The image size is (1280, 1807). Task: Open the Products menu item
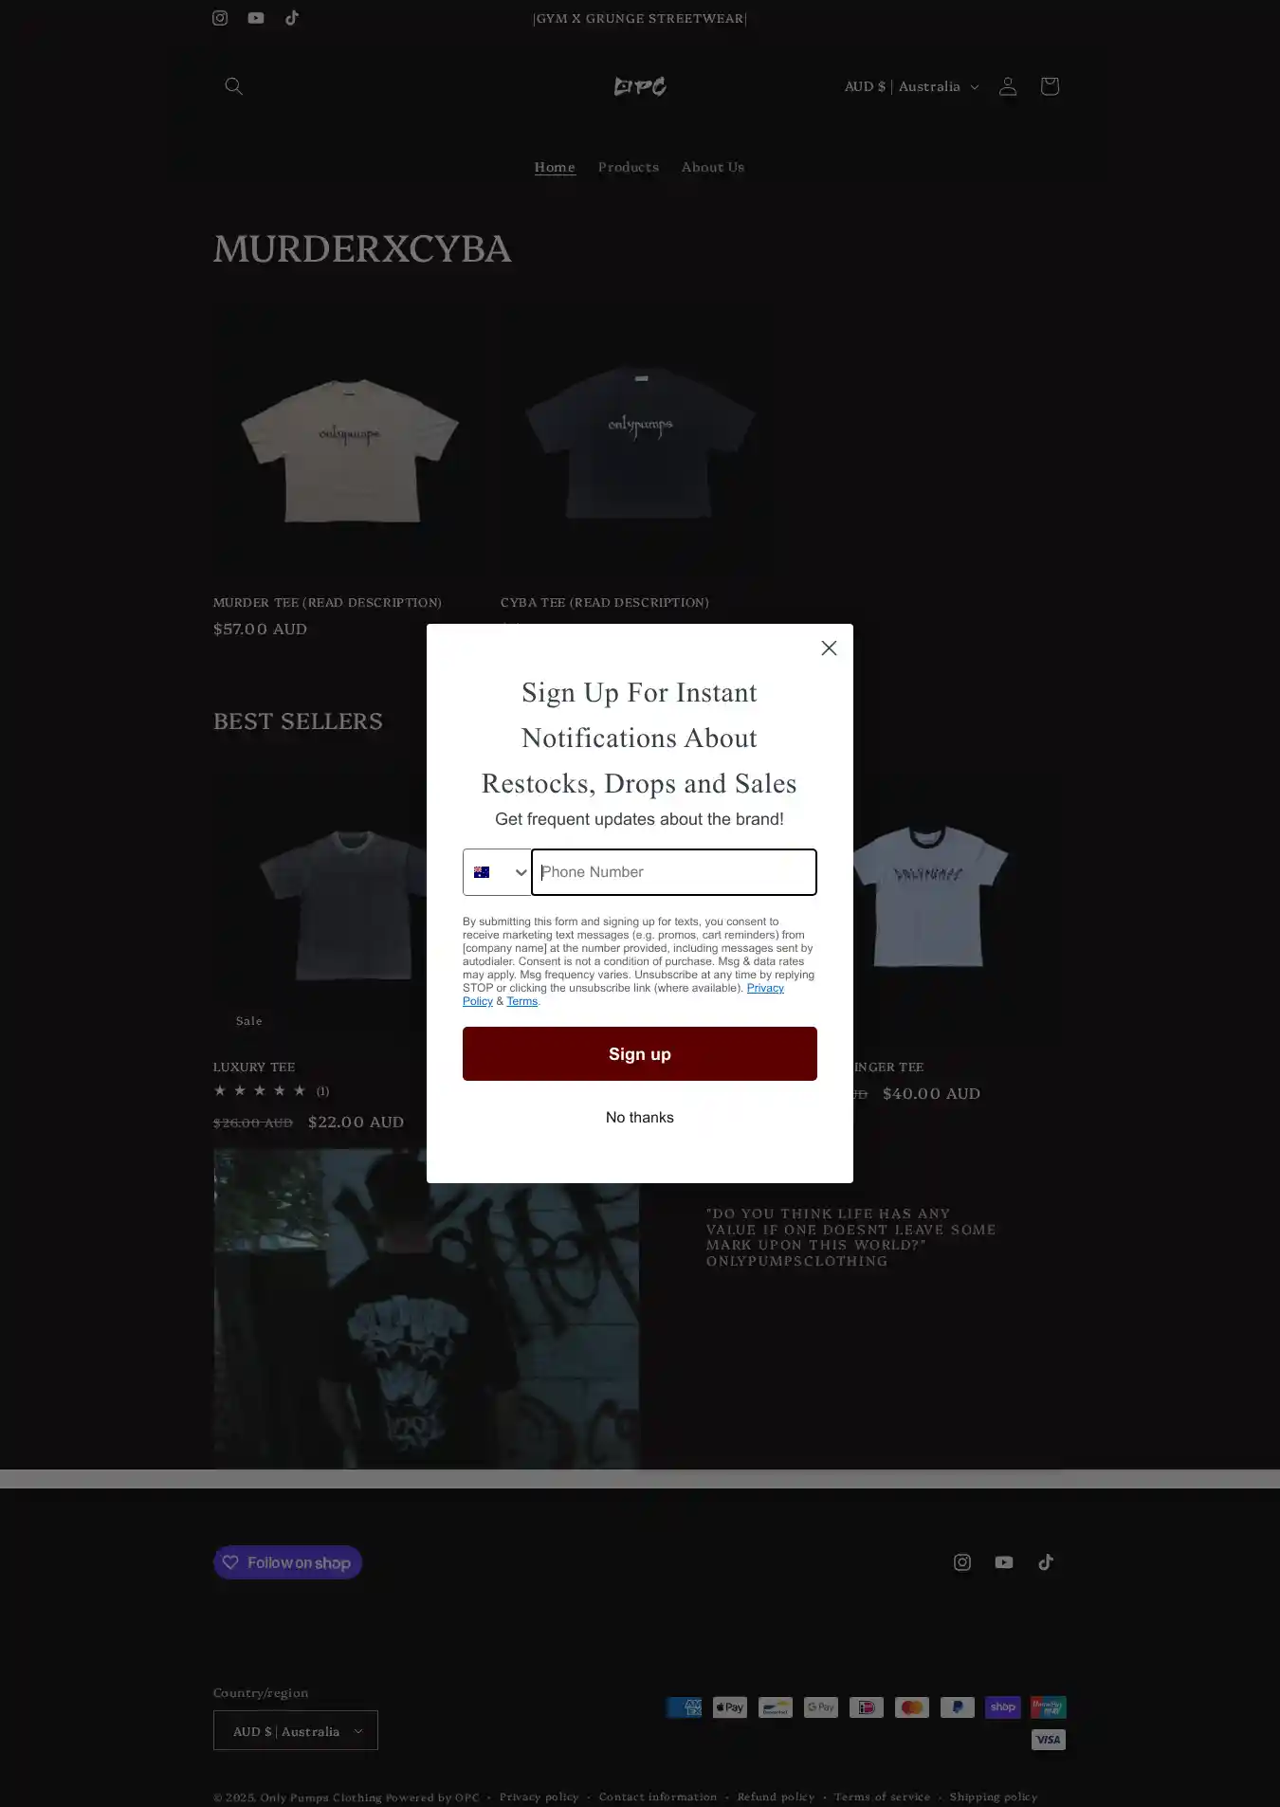coord(629,167)
